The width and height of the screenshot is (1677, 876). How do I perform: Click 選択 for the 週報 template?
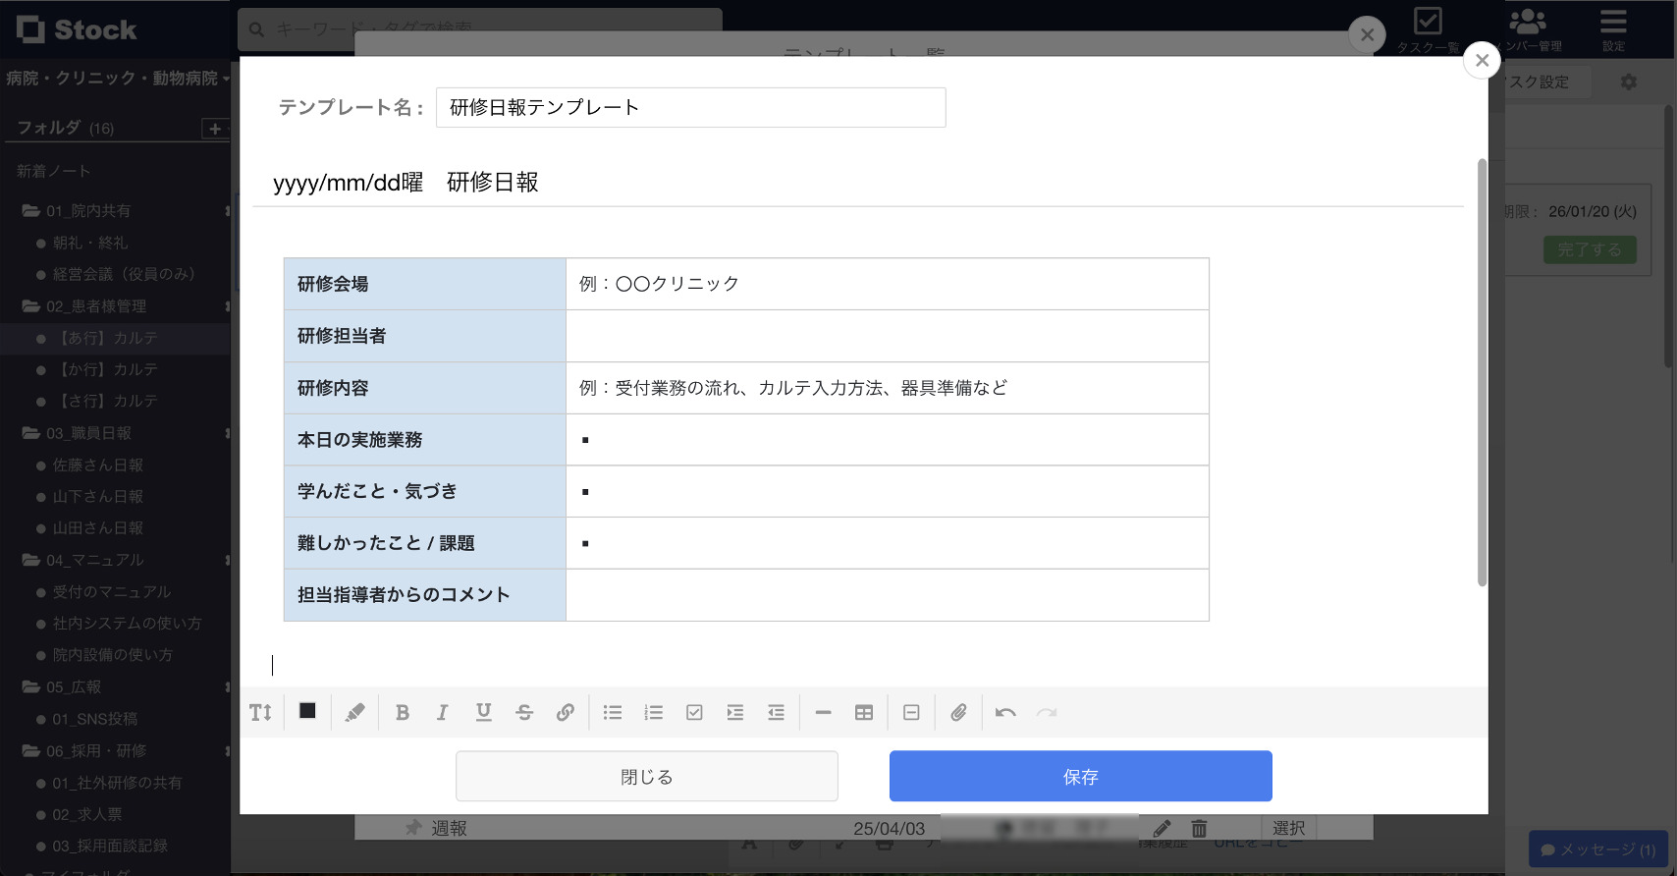[1289, 828]
